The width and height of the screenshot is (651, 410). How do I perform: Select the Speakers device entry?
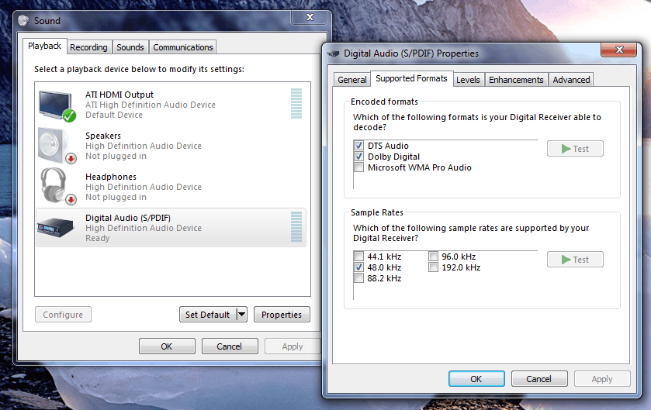coord(171,146)
